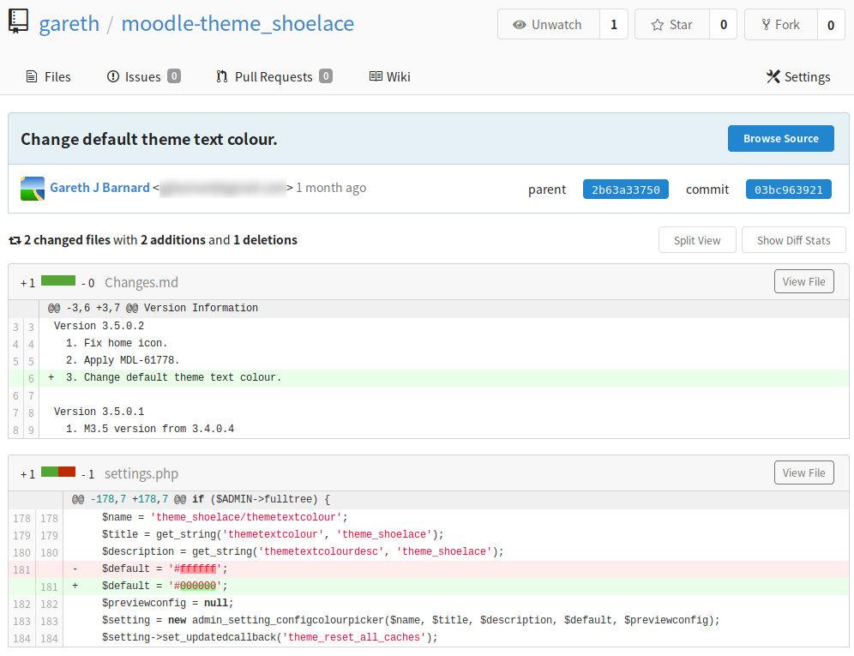View File for Changes.md
This screenshot has height=656, width=854.
coord(803,281)
